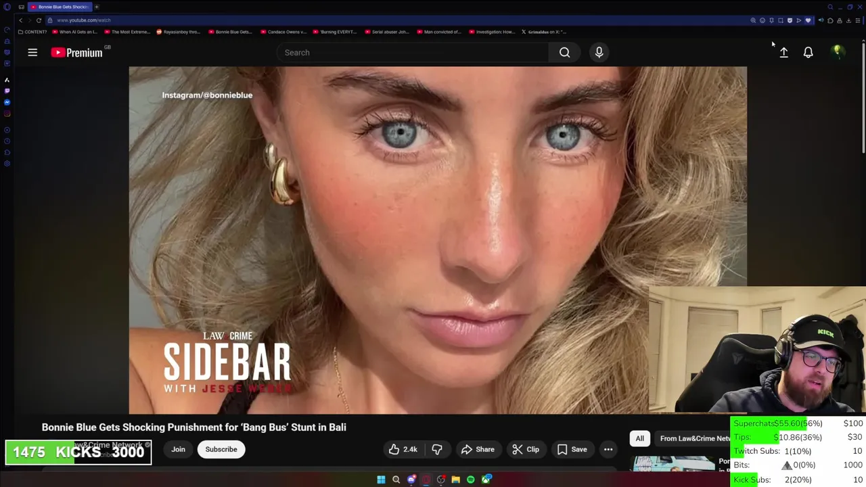Open 'Investigation: How...' bookmark
The height and width of the screenshot is (487, 866).
(491, 32)
